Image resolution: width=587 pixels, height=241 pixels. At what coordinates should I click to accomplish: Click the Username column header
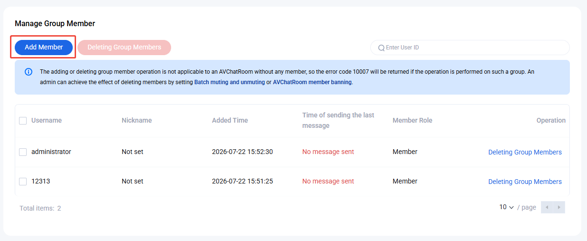(47, 120)
